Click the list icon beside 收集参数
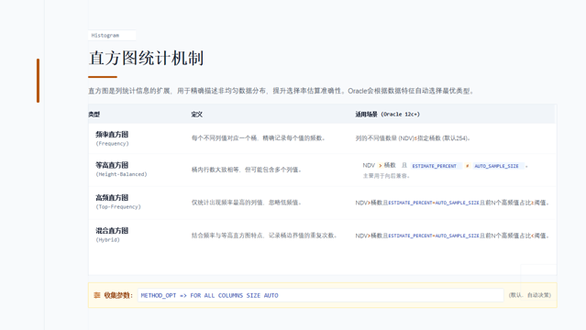This screenshot has width=586, height=330. coord(97,295)
